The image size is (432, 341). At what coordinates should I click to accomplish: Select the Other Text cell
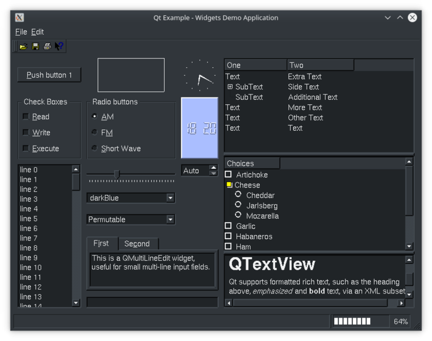(x=305, y=118)
